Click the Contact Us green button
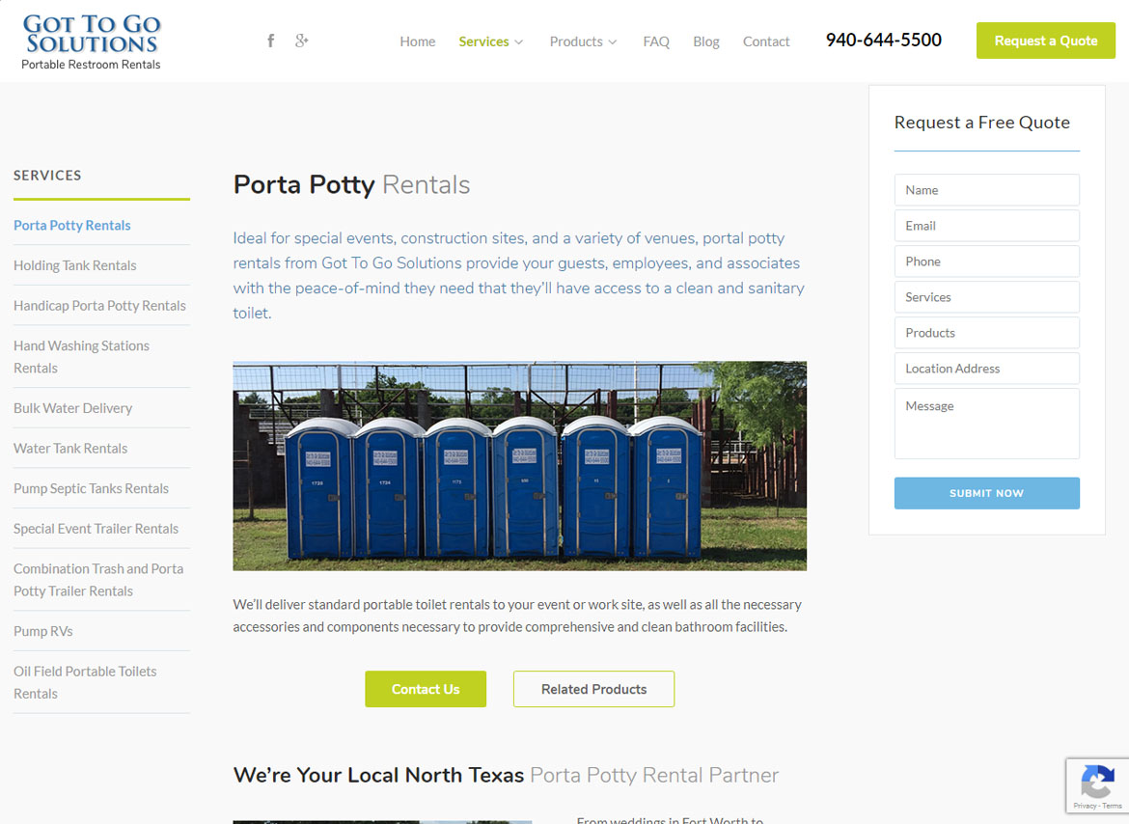 click(426, 689)
